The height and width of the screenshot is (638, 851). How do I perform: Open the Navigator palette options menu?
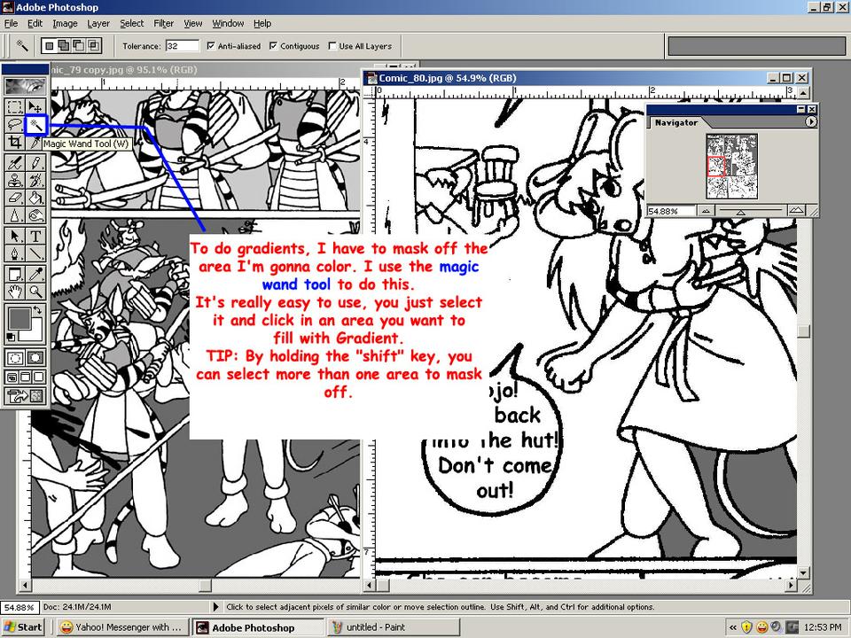tap(810, 122)
